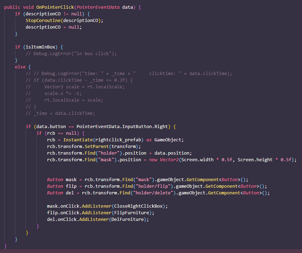
Task: Click the capitalized GameObject type
Action: pos(168,140)
